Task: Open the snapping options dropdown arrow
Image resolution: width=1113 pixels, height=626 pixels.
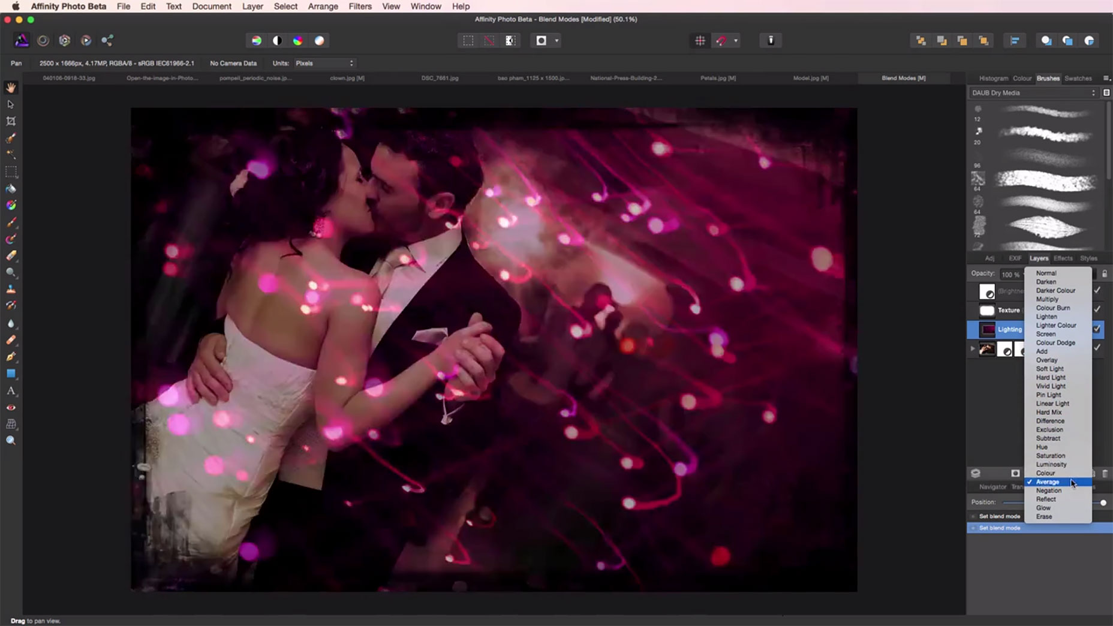Action: click(736, 41)
